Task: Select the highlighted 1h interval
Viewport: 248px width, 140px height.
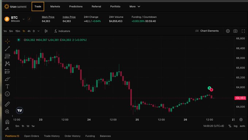Action: pyautogui.click(x=24, y=31)
